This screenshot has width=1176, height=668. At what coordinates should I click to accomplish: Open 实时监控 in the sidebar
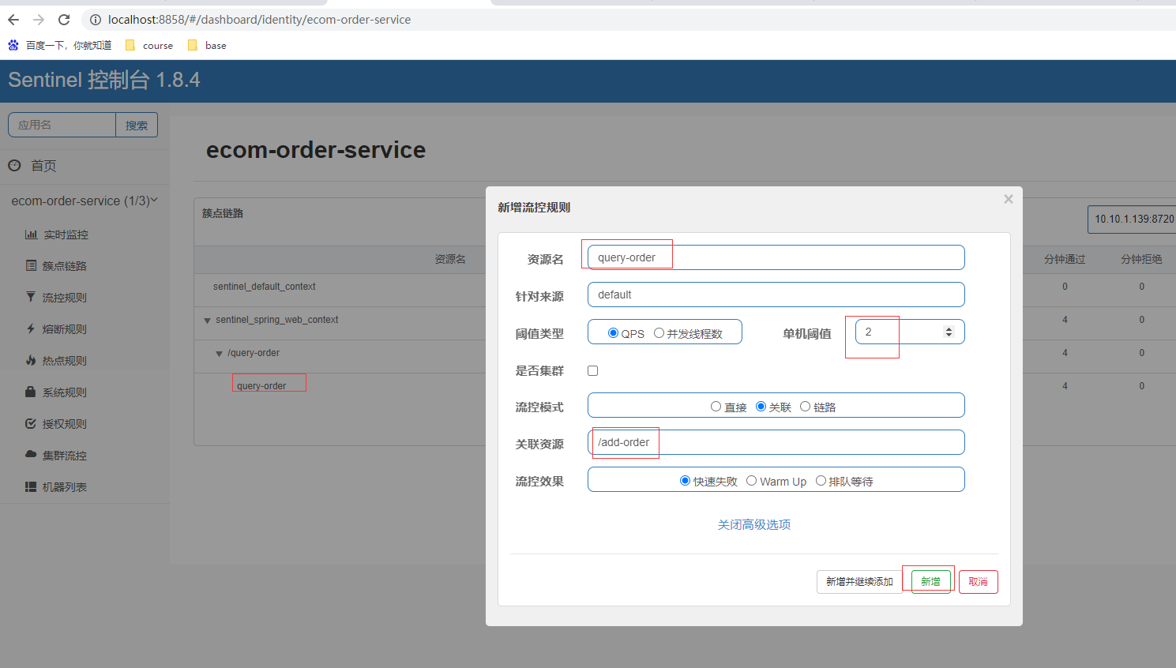coord(66,235)
